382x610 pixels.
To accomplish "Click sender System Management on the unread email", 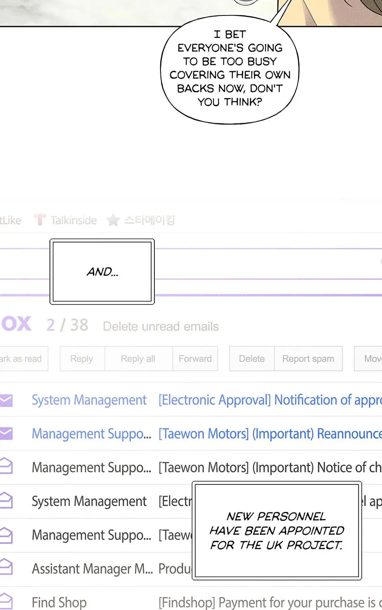I will (89, 400).
